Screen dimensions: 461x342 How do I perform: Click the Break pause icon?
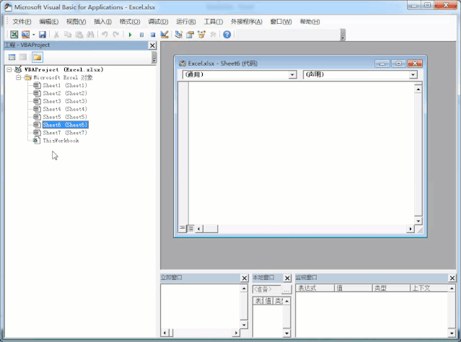[141, 35]
